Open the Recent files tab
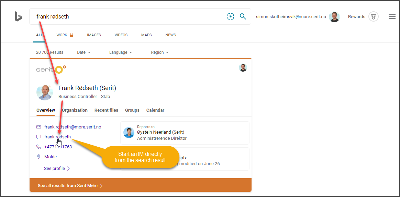Image resolution: width=400 pixels, height=197 pixels. coord(107,110)
